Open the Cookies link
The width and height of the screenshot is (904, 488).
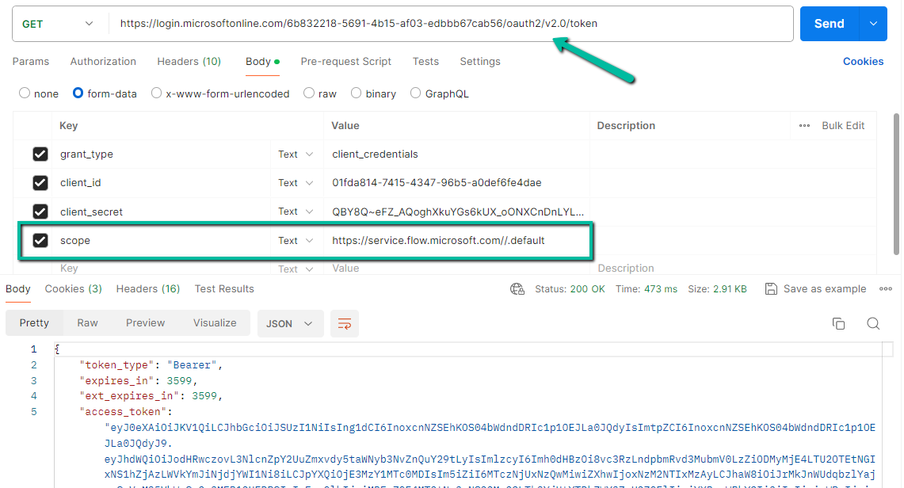coord(863,62)
